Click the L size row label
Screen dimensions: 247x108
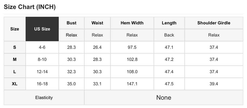15,72
